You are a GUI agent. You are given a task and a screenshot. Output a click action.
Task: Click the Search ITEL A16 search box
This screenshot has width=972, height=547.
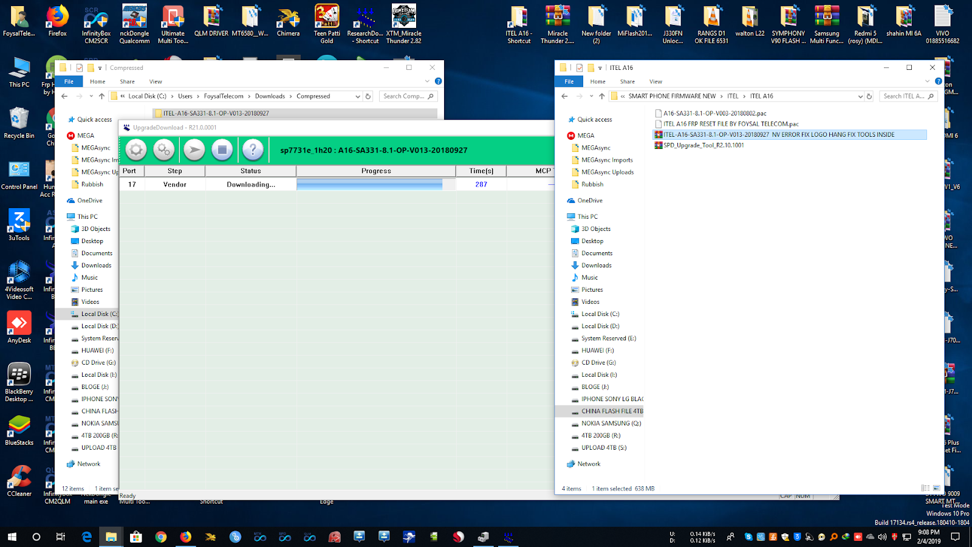[x=908, y=96]
